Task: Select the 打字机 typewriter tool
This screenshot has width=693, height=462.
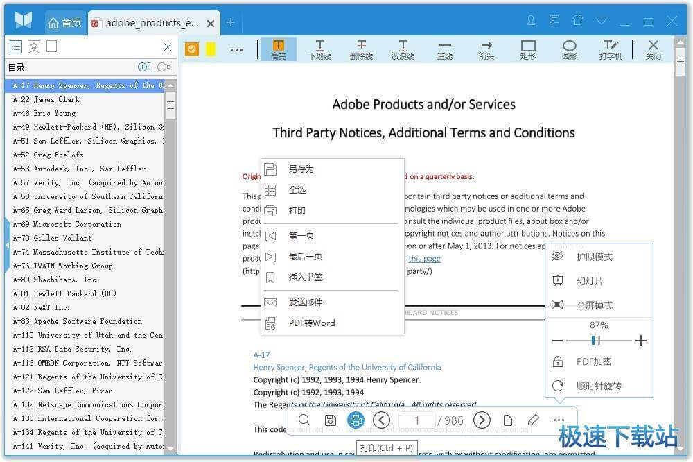Action: tap(611, 49)
